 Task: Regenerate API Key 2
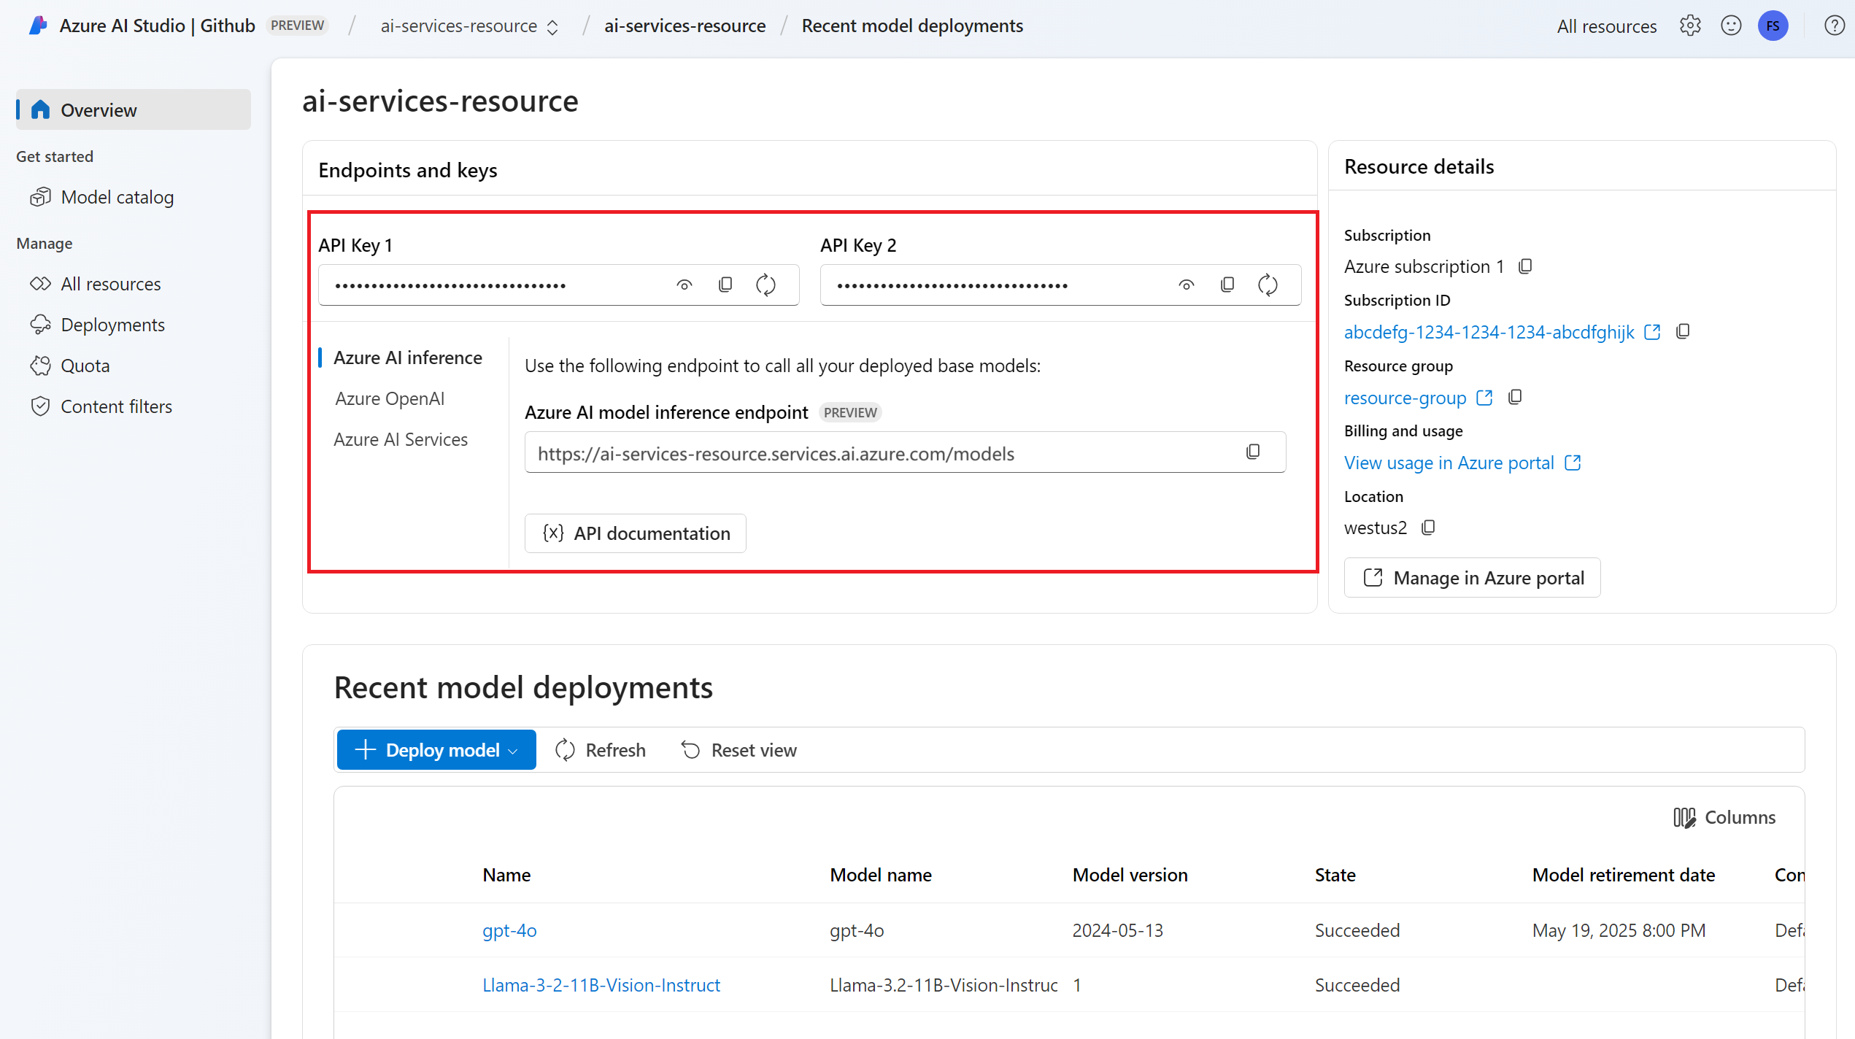1268,285
